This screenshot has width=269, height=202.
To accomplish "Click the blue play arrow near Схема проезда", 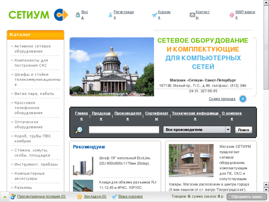I will (243, 99).
